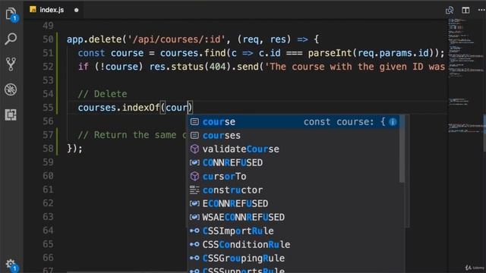Click the constant icon beside 'WSAECONNREFUSED'

click(194, 217)
